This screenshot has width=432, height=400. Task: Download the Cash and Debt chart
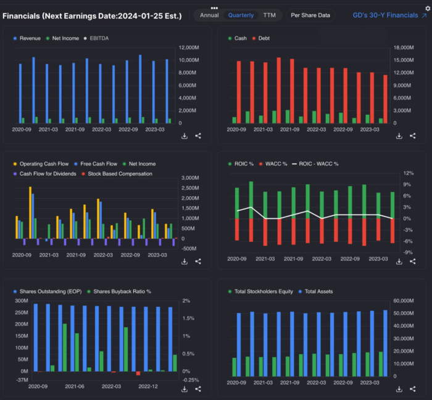pyautogui.click(x=399, y=136)
